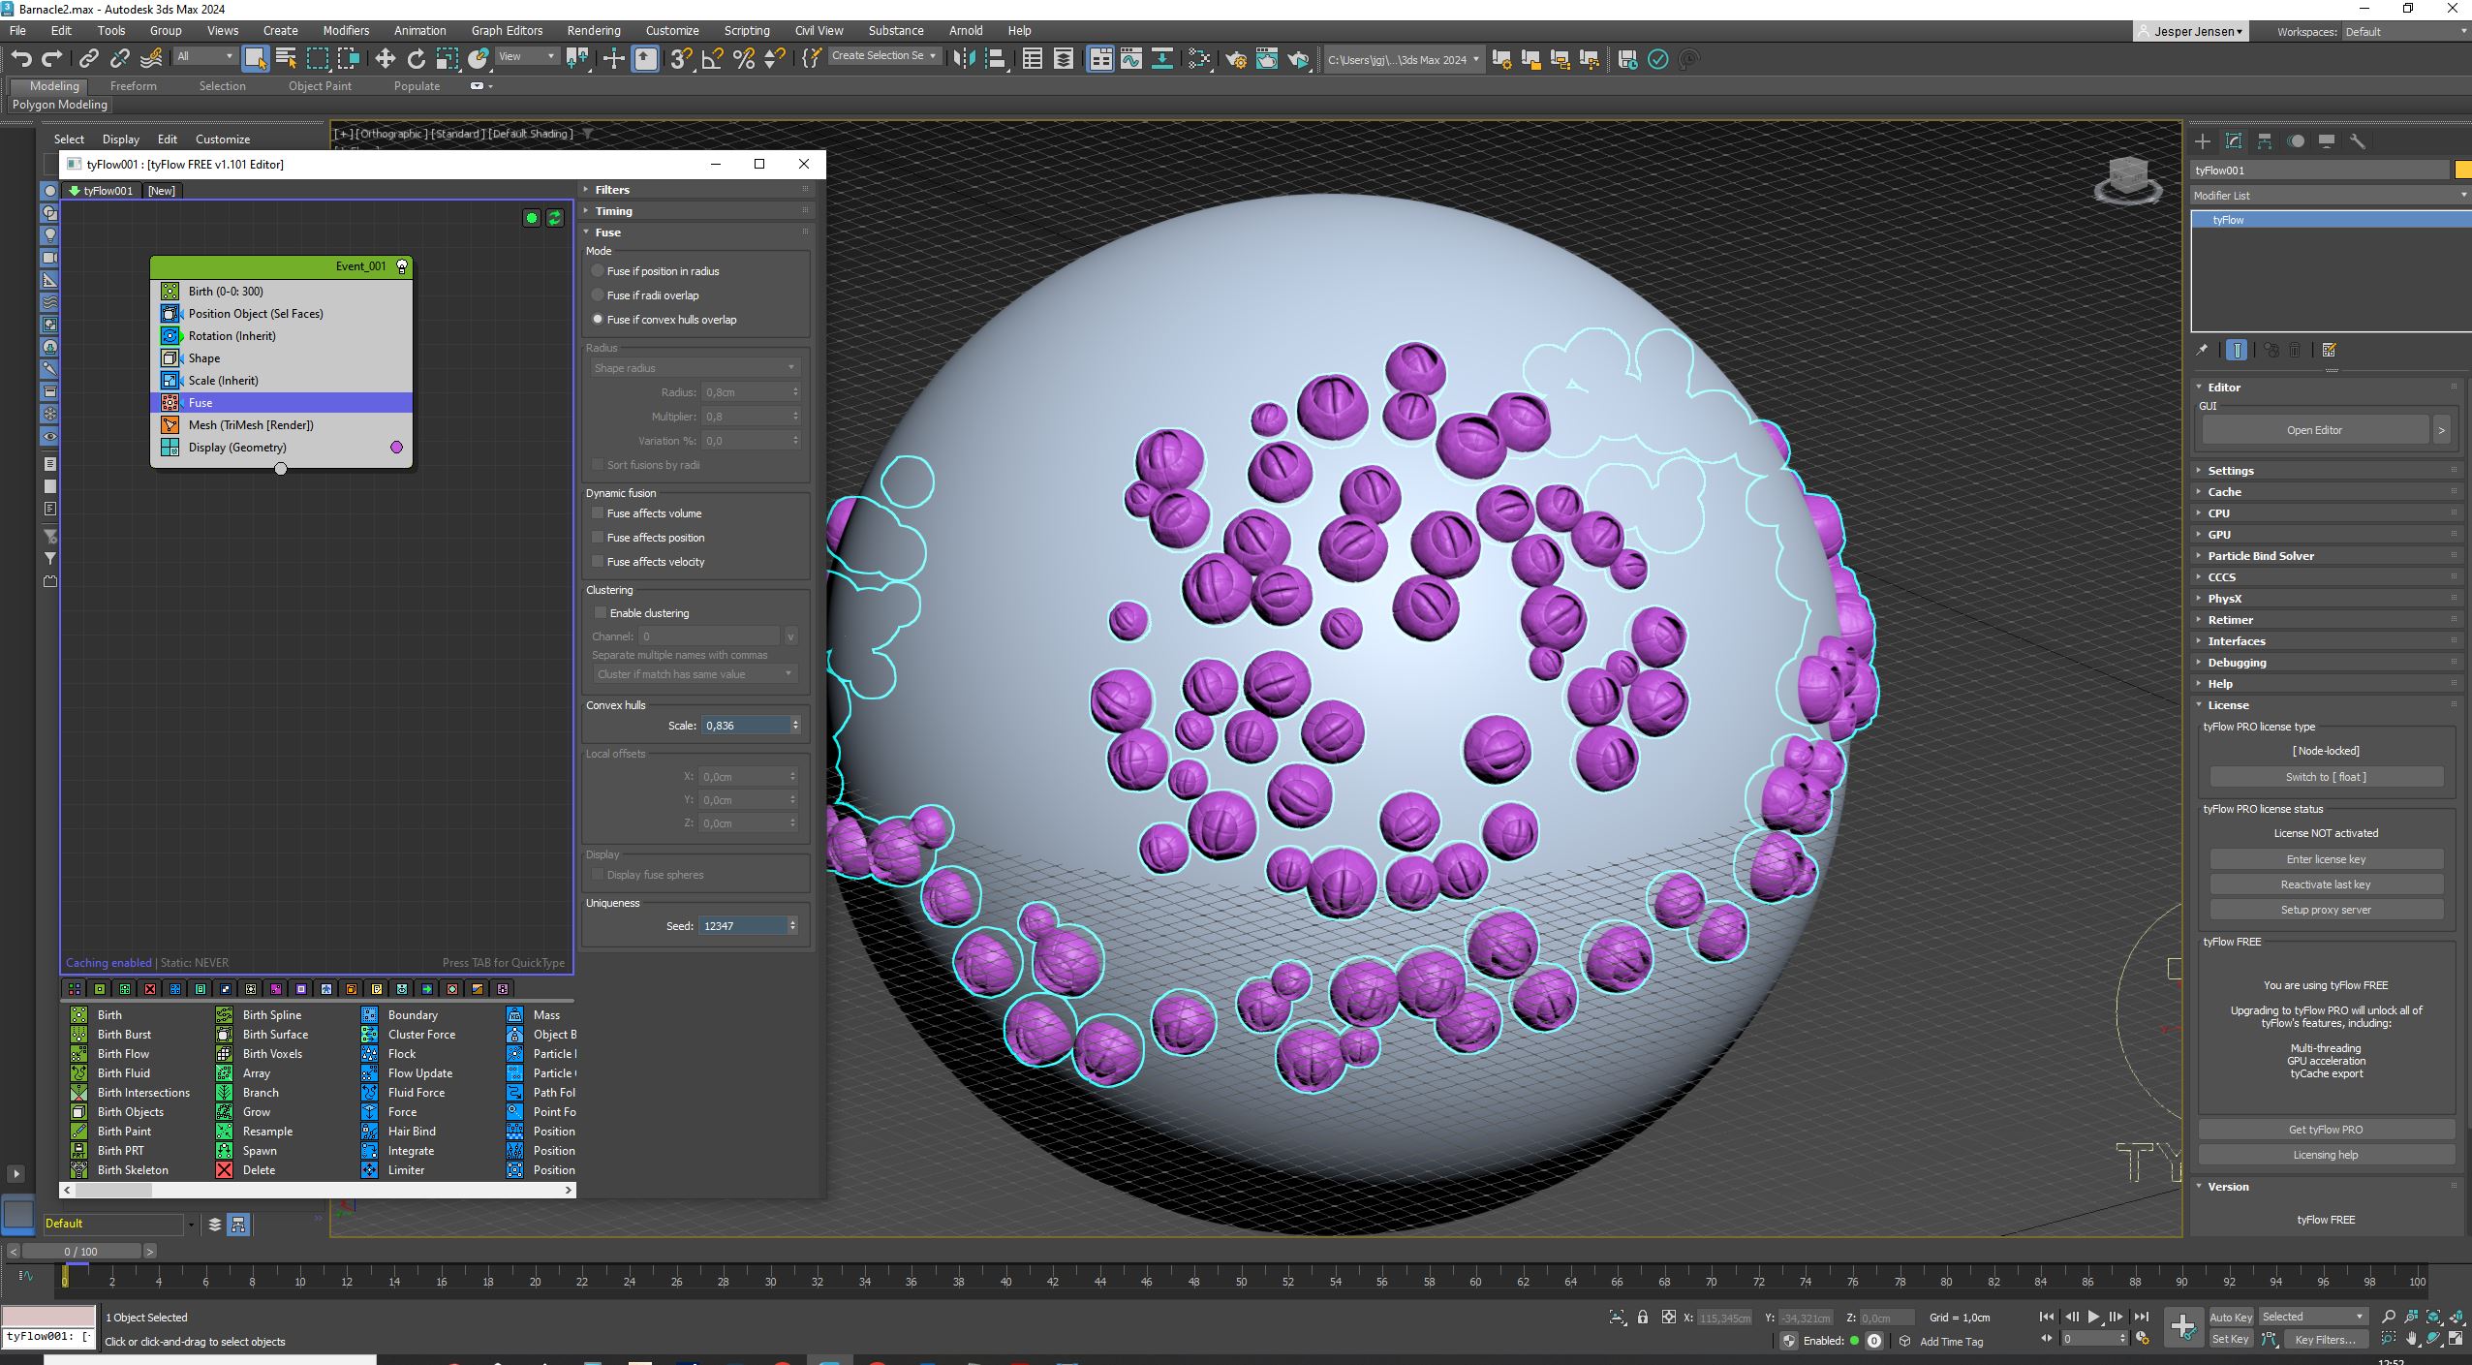Select the Rotate transform tool
This screenshot has width=2472, height=1365.
point(417,59)
